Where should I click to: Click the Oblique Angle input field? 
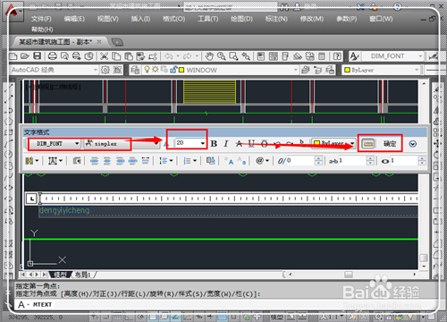coord(300,161)
